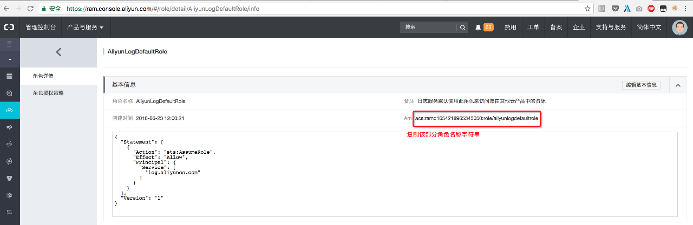The width and height of the screenshot is (693, 225).
Task: Click the green 安全 lock indicator
Action: click(x=52, y=9)
